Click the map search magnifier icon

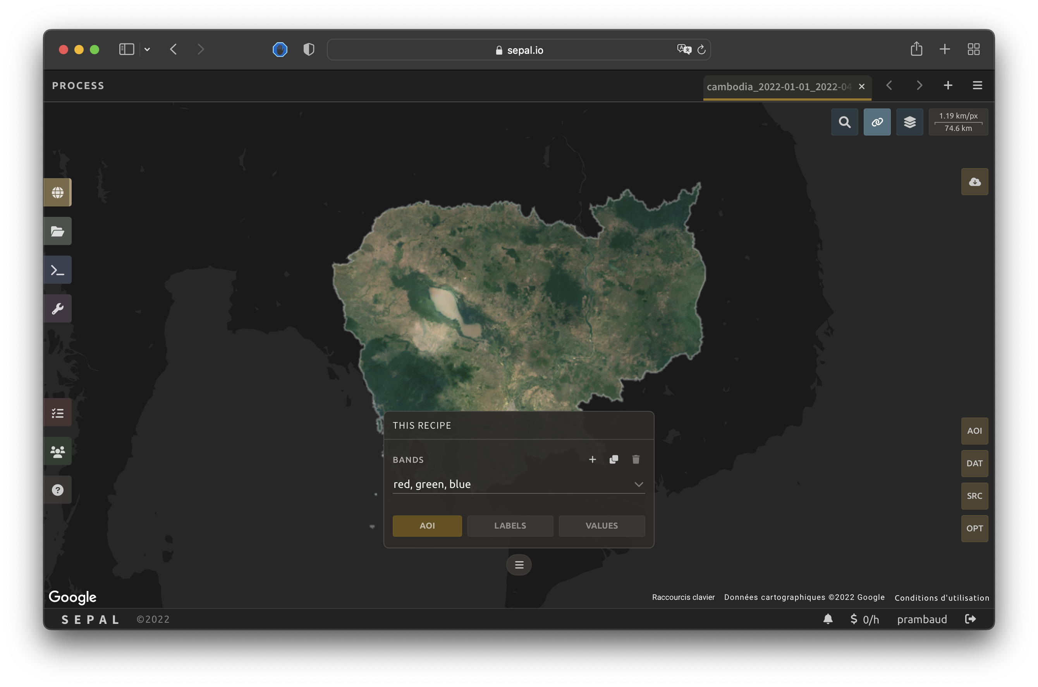click(844, 122)
